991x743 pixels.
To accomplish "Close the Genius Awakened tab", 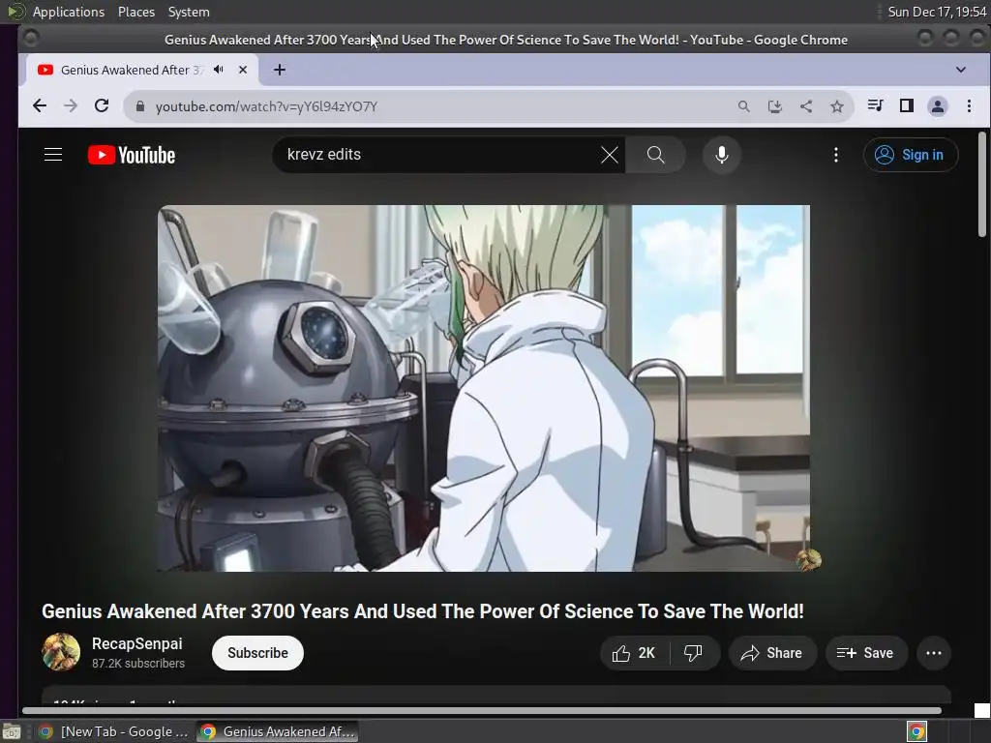I will pos(243,70).
